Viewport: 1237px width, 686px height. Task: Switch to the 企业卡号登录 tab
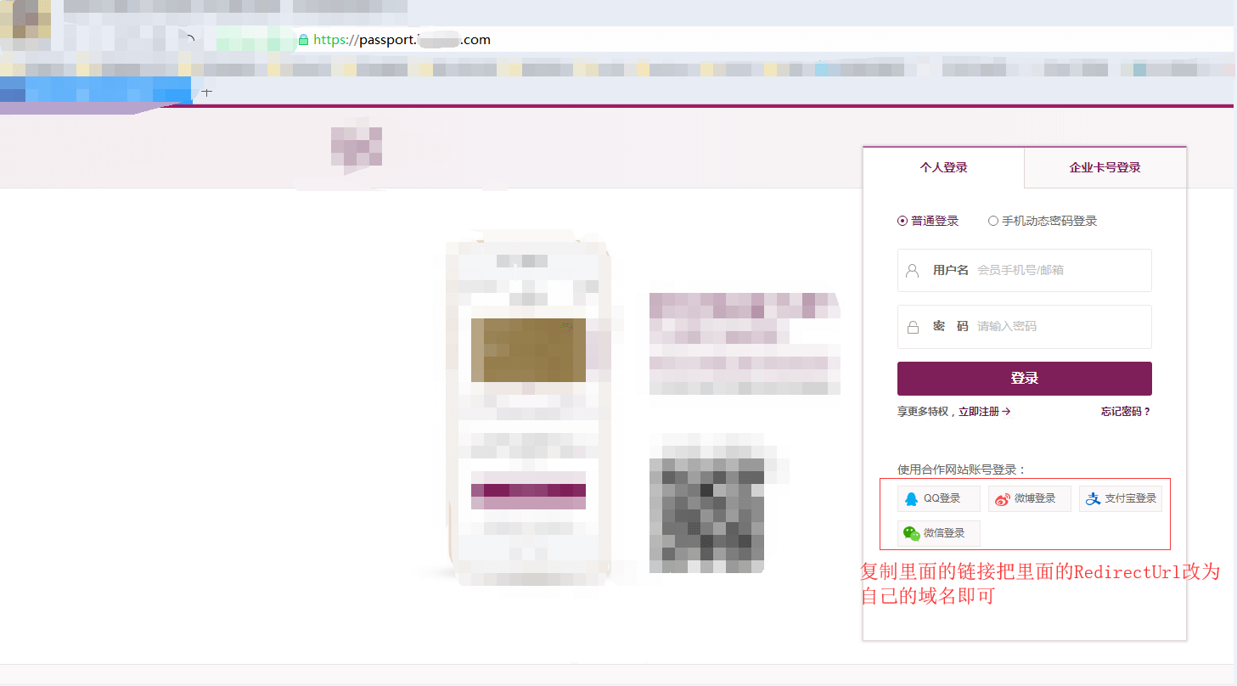1105,167
